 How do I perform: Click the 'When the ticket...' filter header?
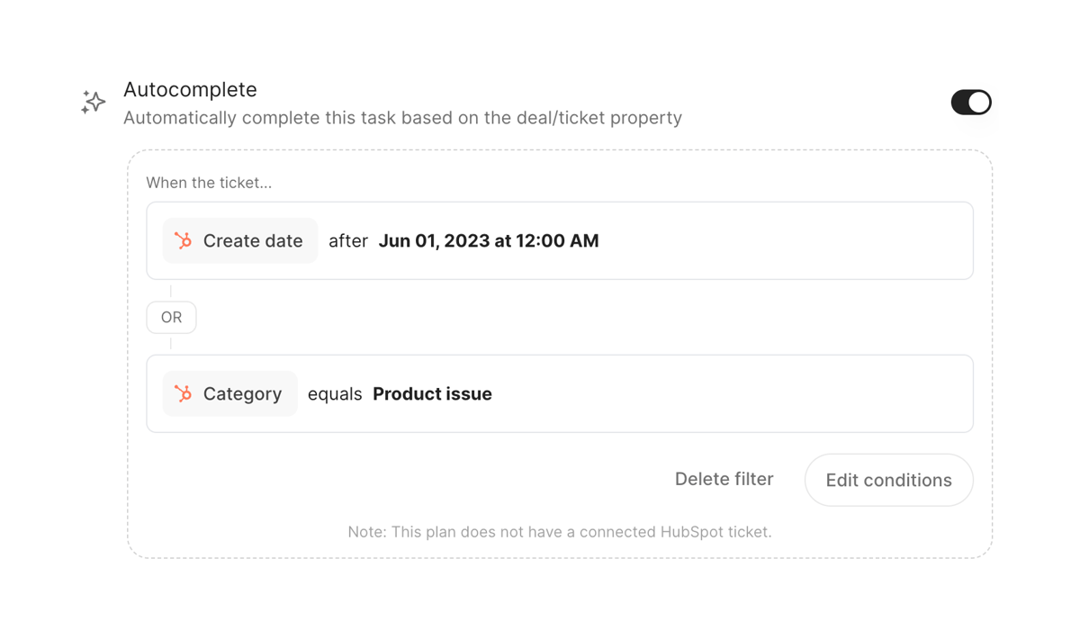209,182
